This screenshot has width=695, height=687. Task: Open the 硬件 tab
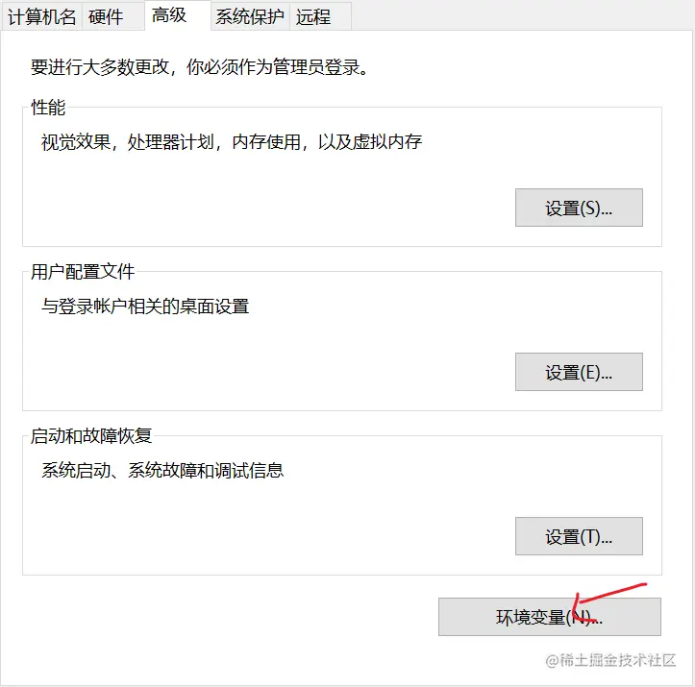pyautogui.click(x=113, y=17)
